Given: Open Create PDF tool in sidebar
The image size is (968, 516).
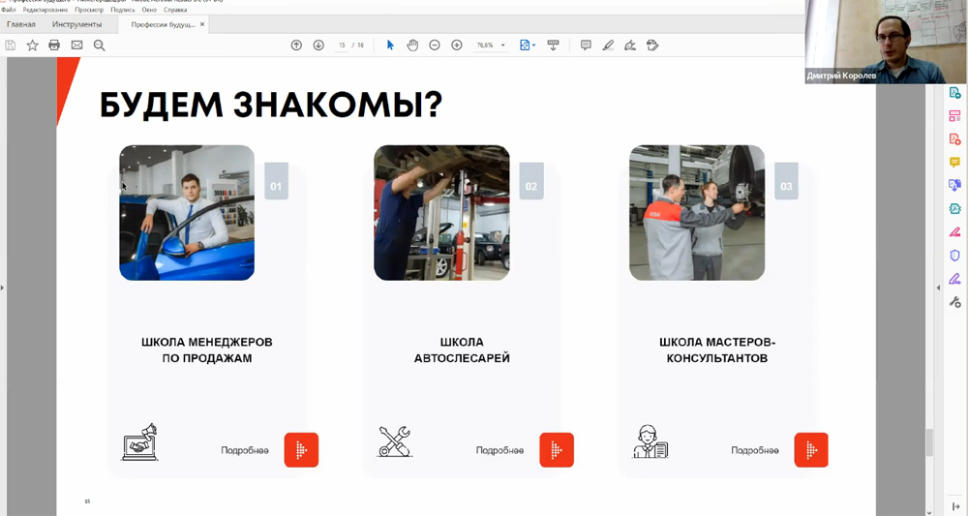Looking at the screenshot, I should tap(954, 139).
